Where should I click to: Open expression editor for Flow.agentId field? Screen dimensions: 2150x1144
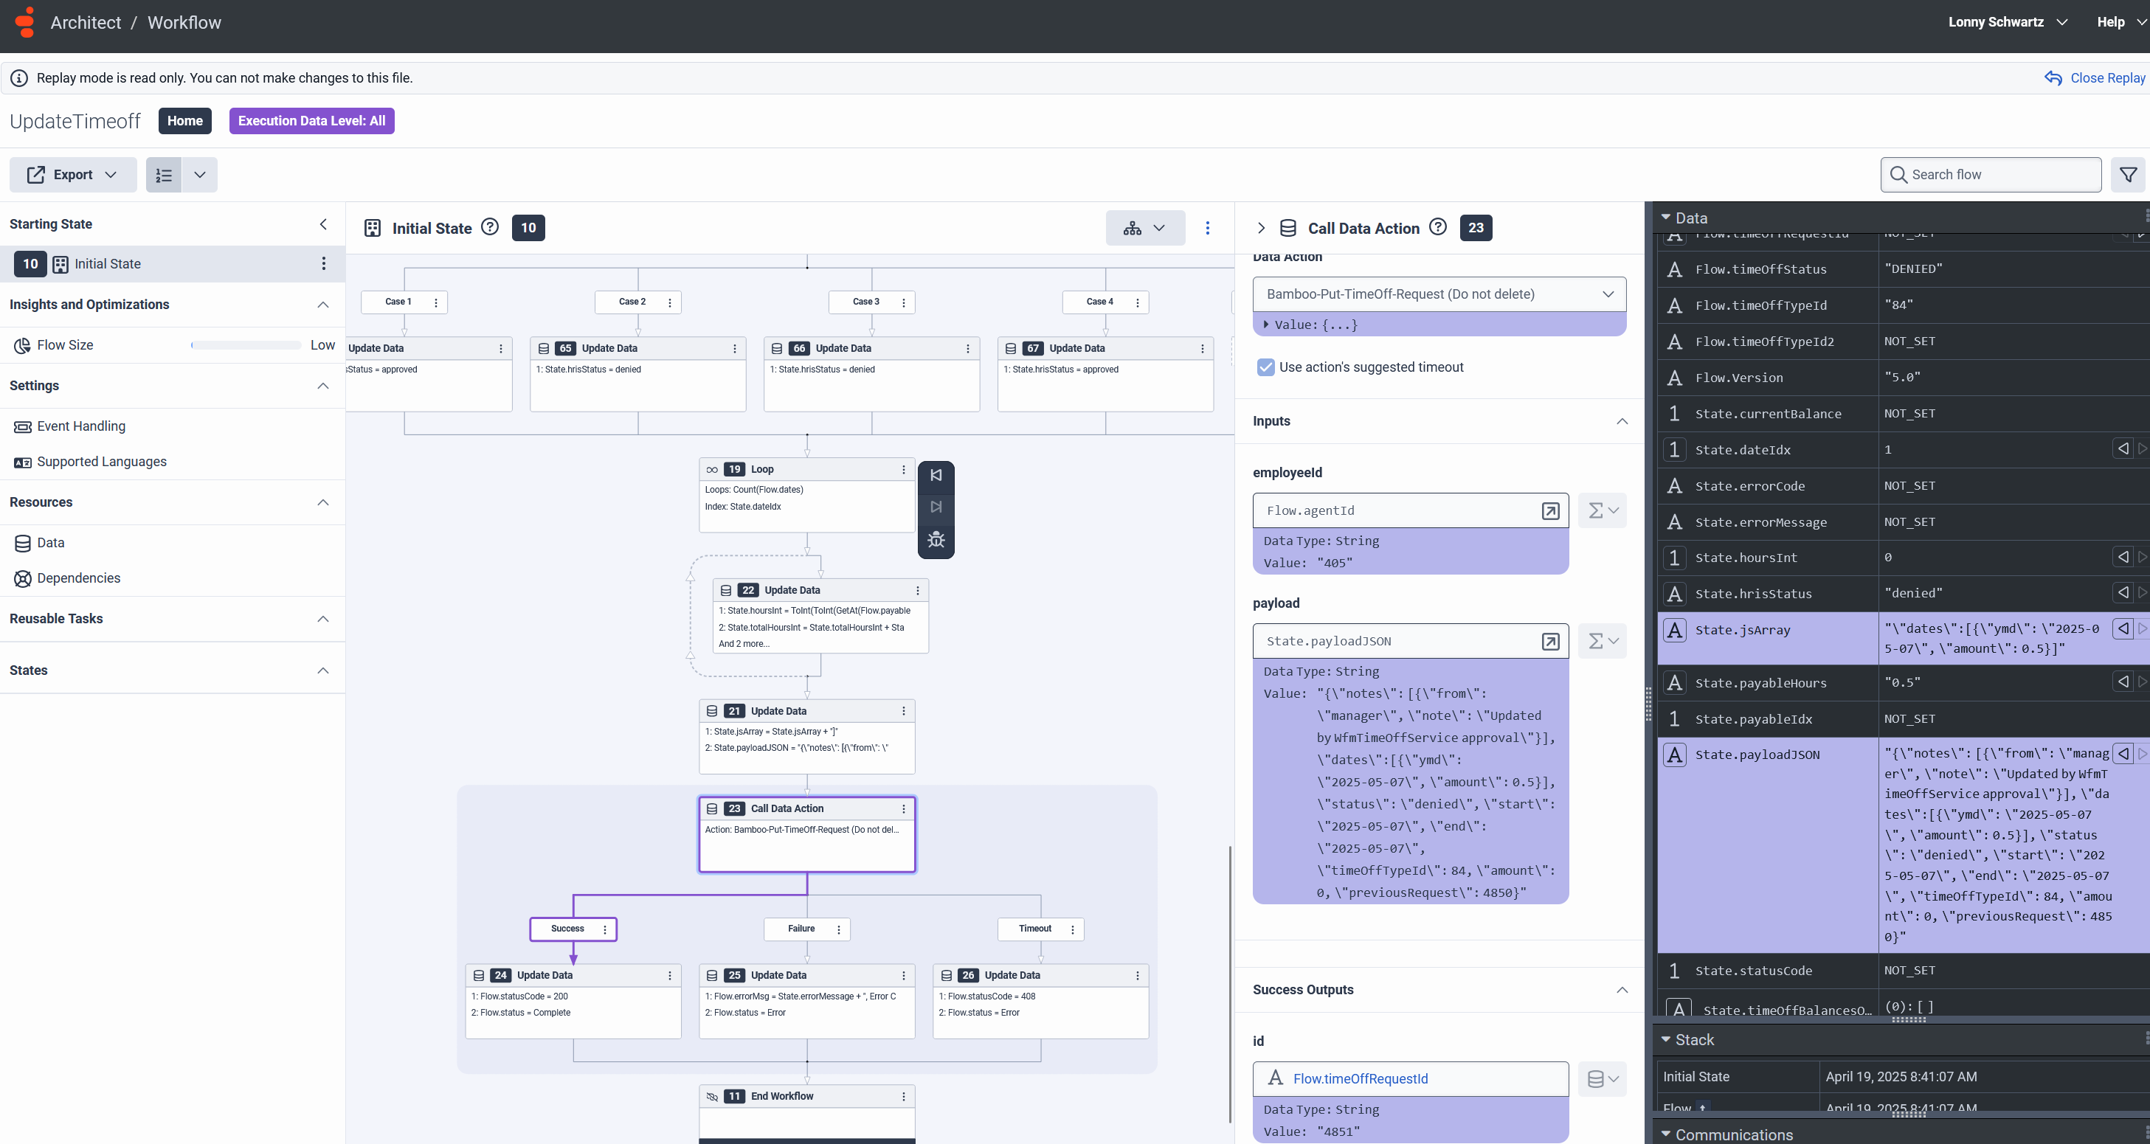coord(1550,510)
